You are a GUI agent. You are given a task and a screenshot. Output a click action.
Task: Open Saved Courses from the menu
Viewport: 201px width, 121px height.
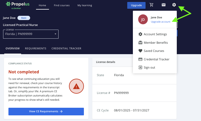(x=154, y=51)
